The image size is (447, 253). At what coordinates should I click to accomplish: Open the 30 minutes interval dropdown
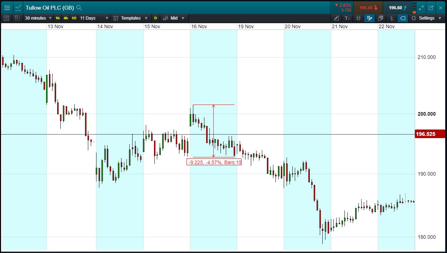(38, 18)
